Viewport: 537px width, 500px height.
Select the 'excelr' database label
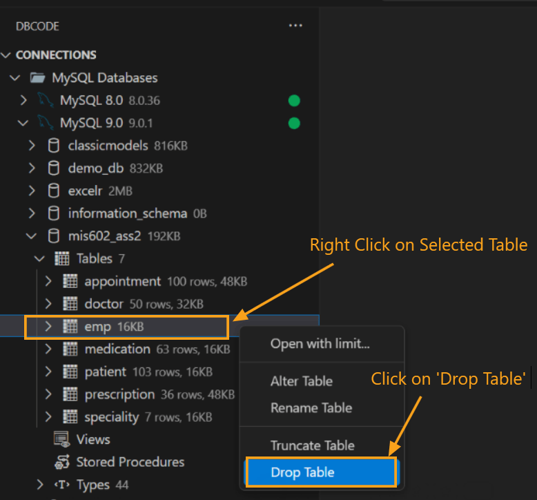[85, 191]
